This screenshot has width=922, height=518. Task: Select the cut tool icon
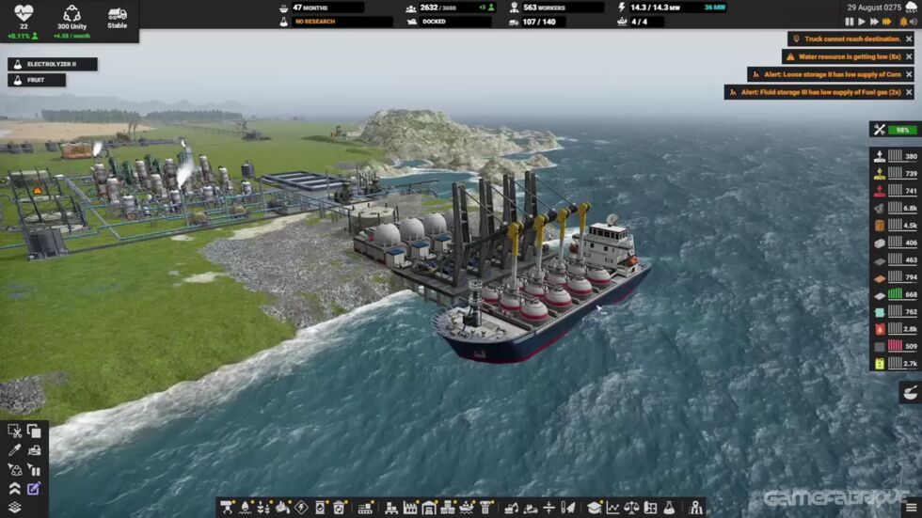pyautogui.click(x=15, y=432)
